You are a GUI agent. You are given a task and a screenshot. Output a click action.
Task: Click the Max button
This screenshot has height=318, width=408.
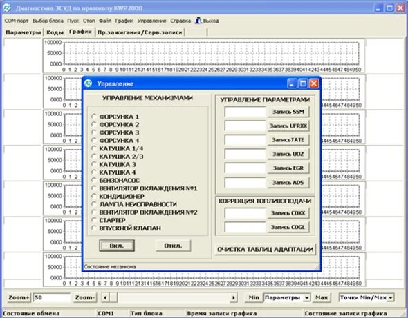coord(322,297)
